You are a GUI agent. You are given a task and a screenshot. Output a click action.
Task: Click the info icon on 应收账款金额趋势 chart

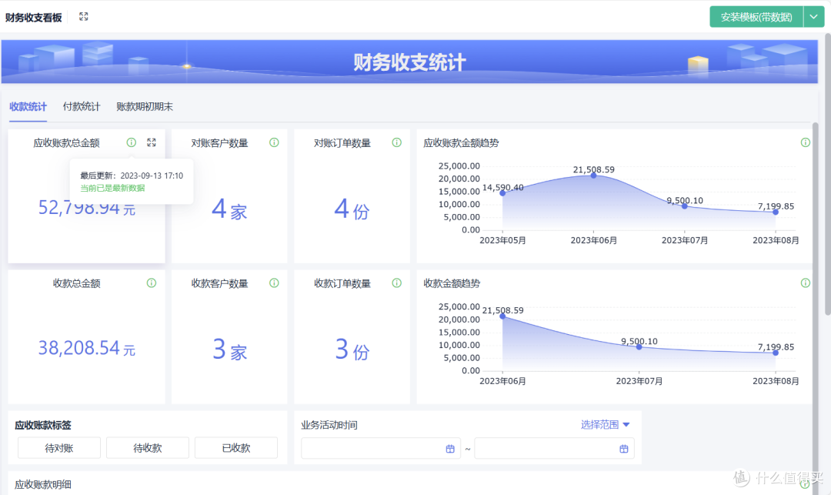[x=805, y=142]
